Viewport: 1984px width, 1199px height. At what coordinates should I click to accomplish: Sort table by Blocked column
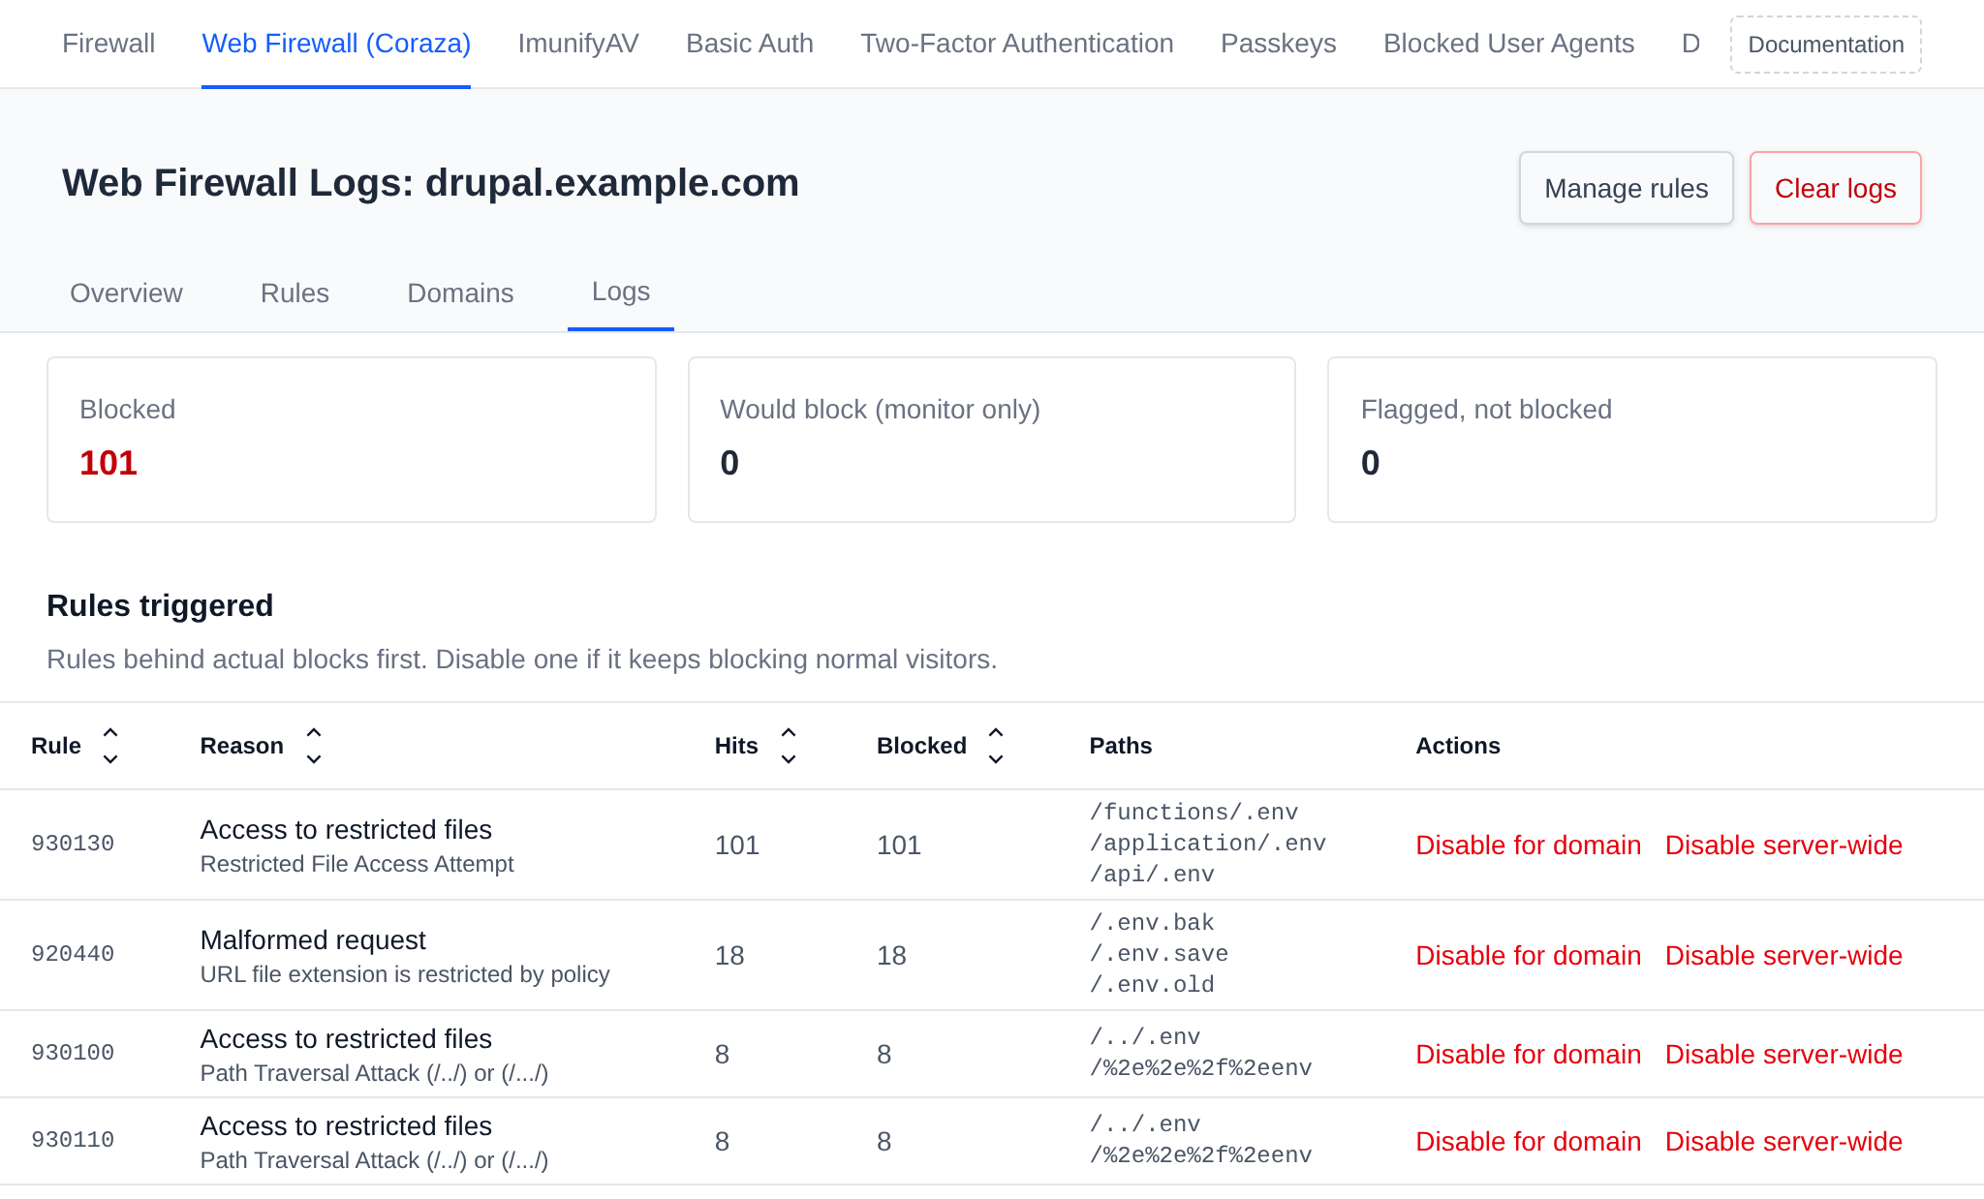click(x=941, y=746)
